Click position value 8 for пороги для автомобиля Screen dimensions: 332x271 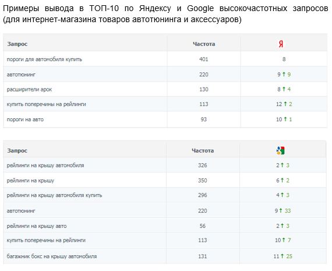click(x=284, y=59)
